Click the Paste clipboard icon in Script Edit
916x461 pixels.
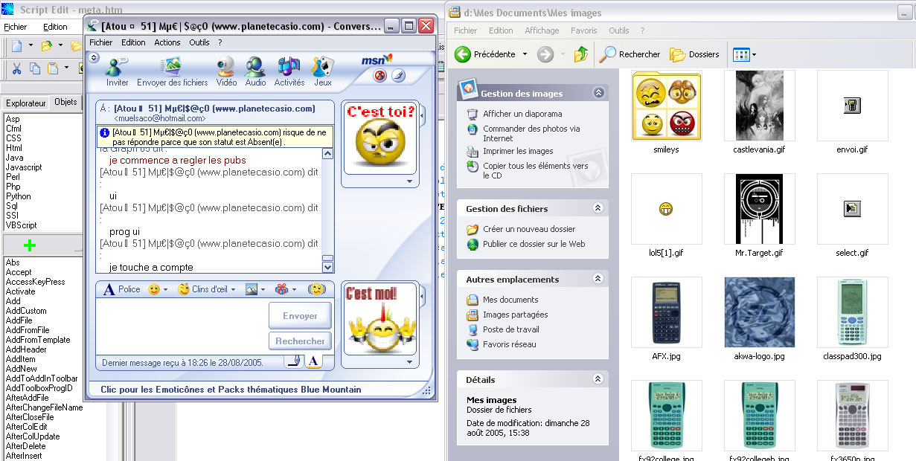pos(53,68)
